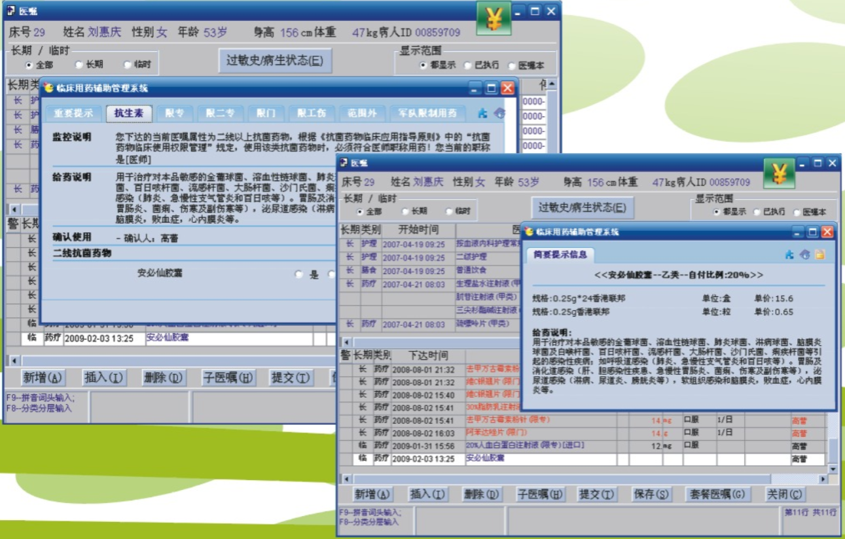The height and width of the screenshot is (539, 845).
Task: Click title-bar app icon of front 医嘱 window
Action: (344, 163)
